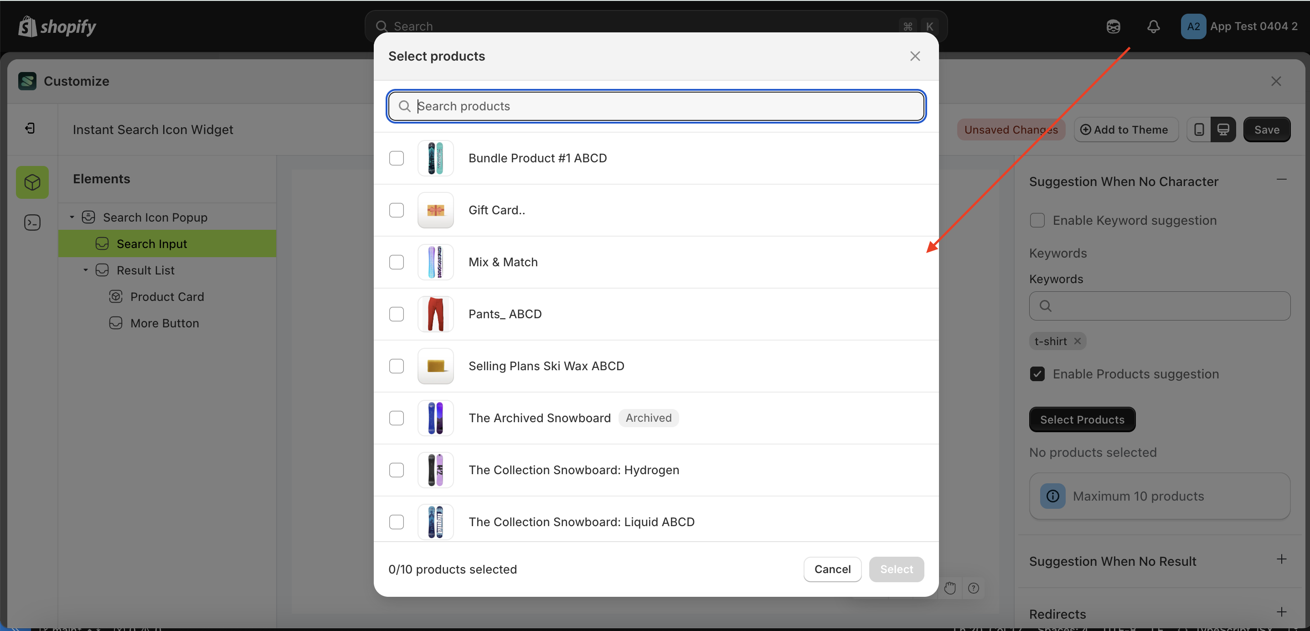The height and width of the screenshot is (631, 1310).
Task: Click the Shopify logo in the top bar
Action: (56, 26)
